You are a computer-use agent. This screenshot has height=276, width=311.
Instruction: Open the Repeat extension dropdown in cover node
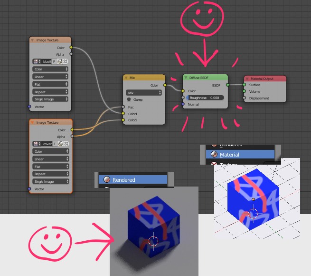point(51,174)
